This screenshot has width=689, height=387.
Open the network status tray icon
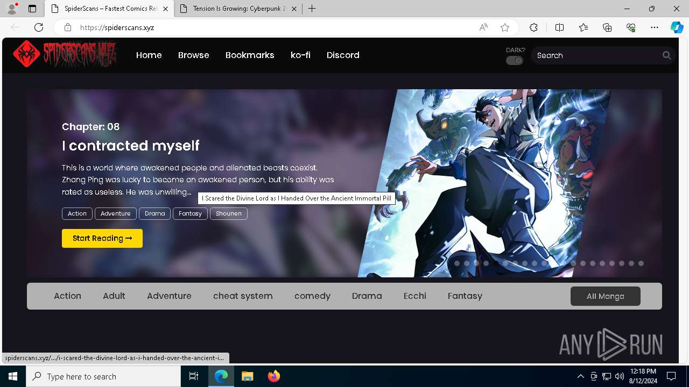(x=607, y=376)
